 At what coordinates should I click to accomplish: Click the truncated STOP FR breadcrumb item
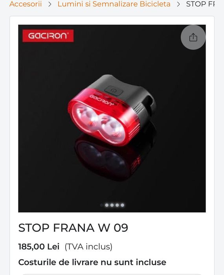pyautogui.click(x=200, y=4)
